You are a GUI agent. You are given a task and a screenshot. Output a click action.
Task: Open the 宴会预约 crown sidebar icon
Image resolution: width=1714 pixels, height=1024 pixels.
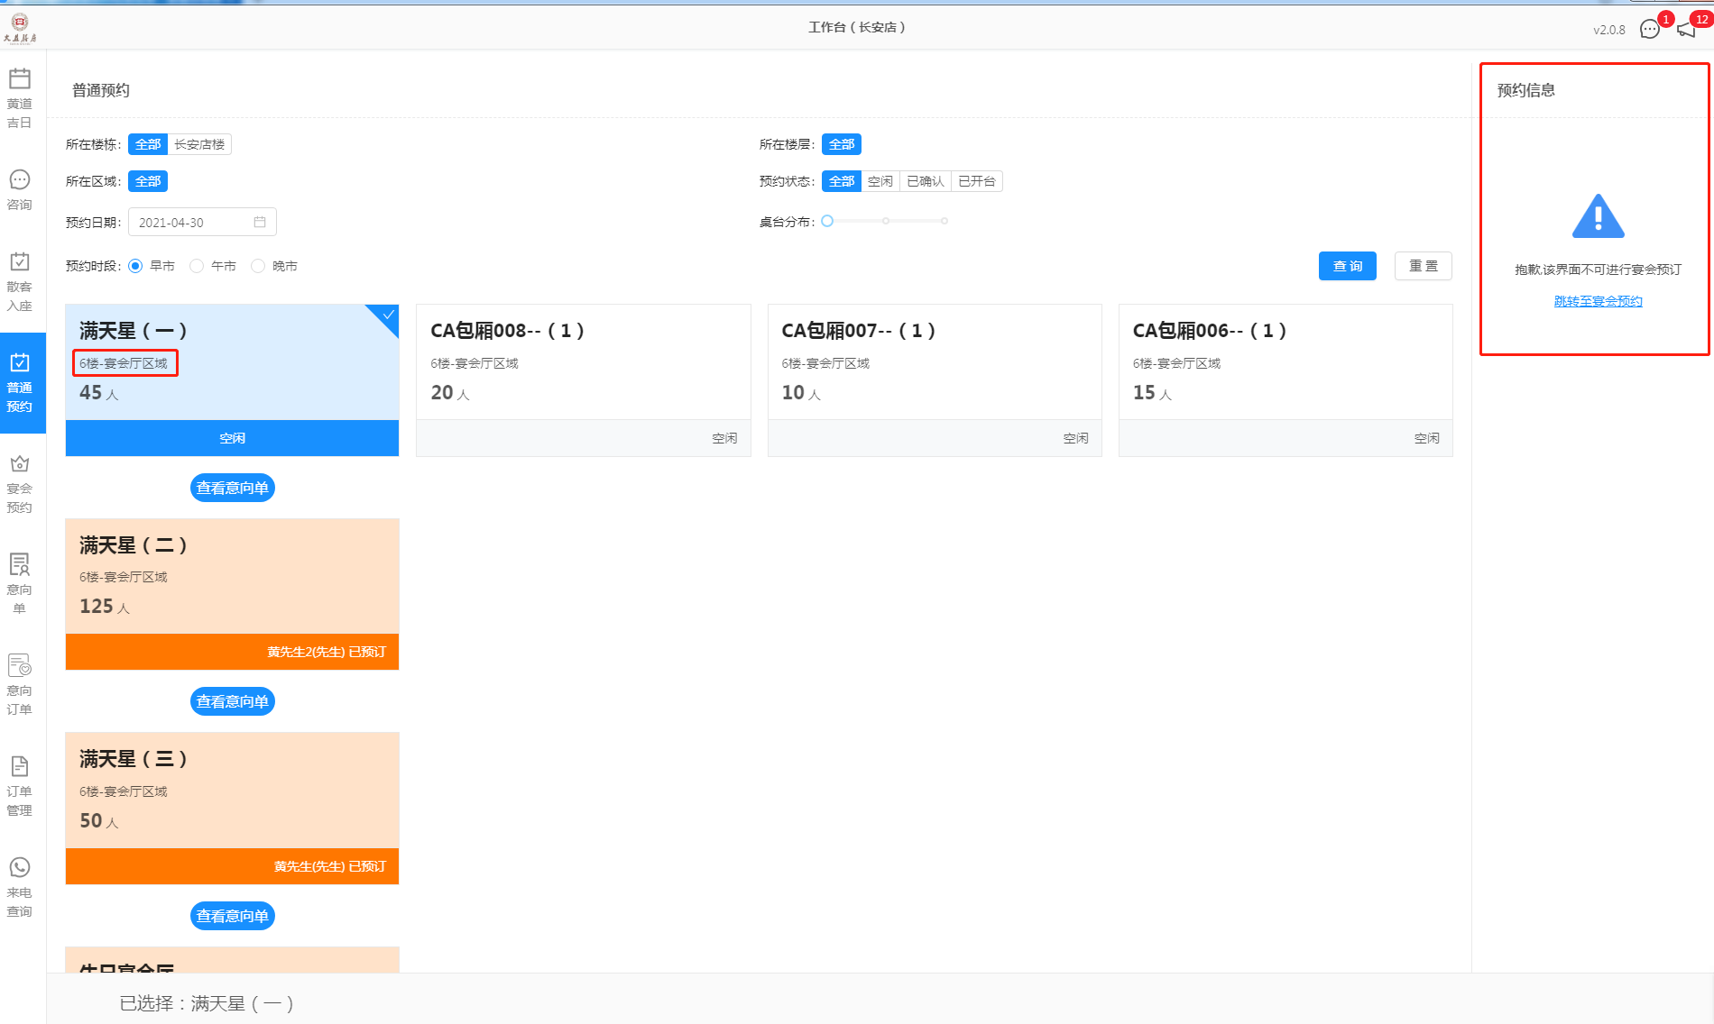point(20,484)
